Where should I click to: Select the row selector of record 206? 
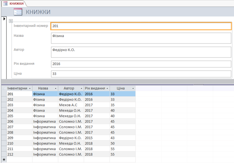point(4,121)
